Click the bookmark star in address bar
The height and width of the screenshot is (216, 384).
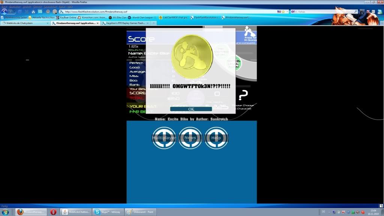click(x=283, y=12)
